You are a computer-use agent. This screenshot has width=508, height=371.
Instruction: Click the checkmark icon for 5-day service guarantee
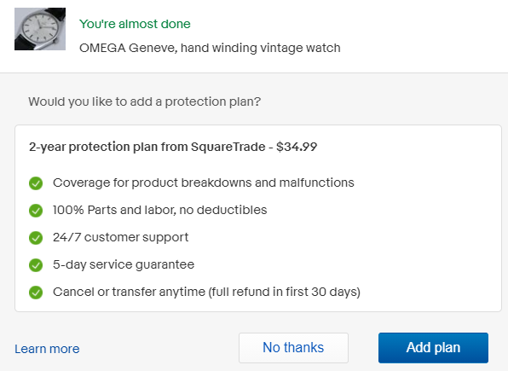point(36,265)
